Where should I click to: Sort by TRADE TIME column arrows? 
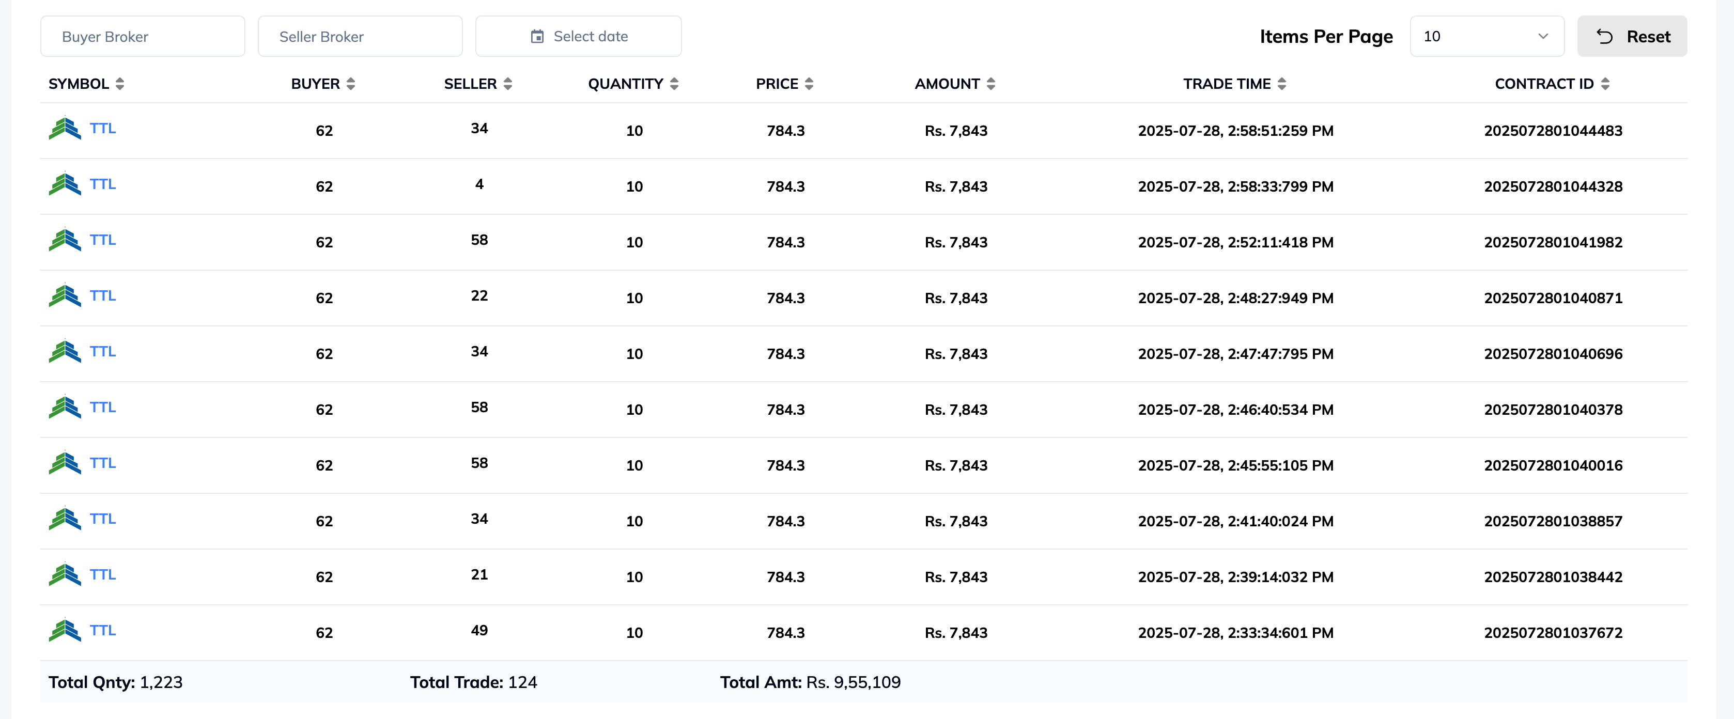click(1282, 84)
